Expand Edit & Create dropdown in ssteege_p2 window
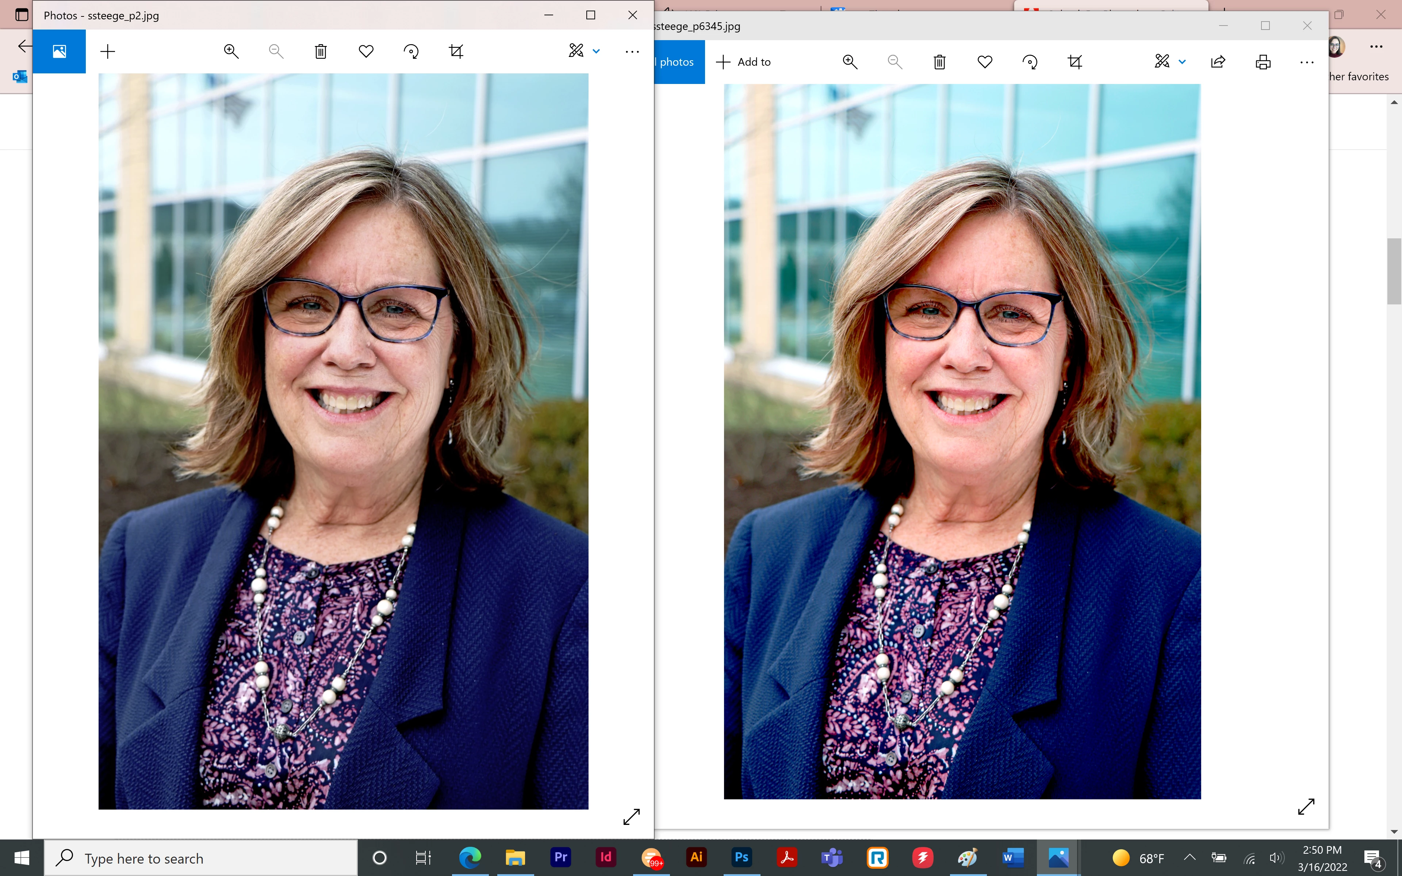The width and height of the screenshot is (1402, 876). click(x=596, y=51)
